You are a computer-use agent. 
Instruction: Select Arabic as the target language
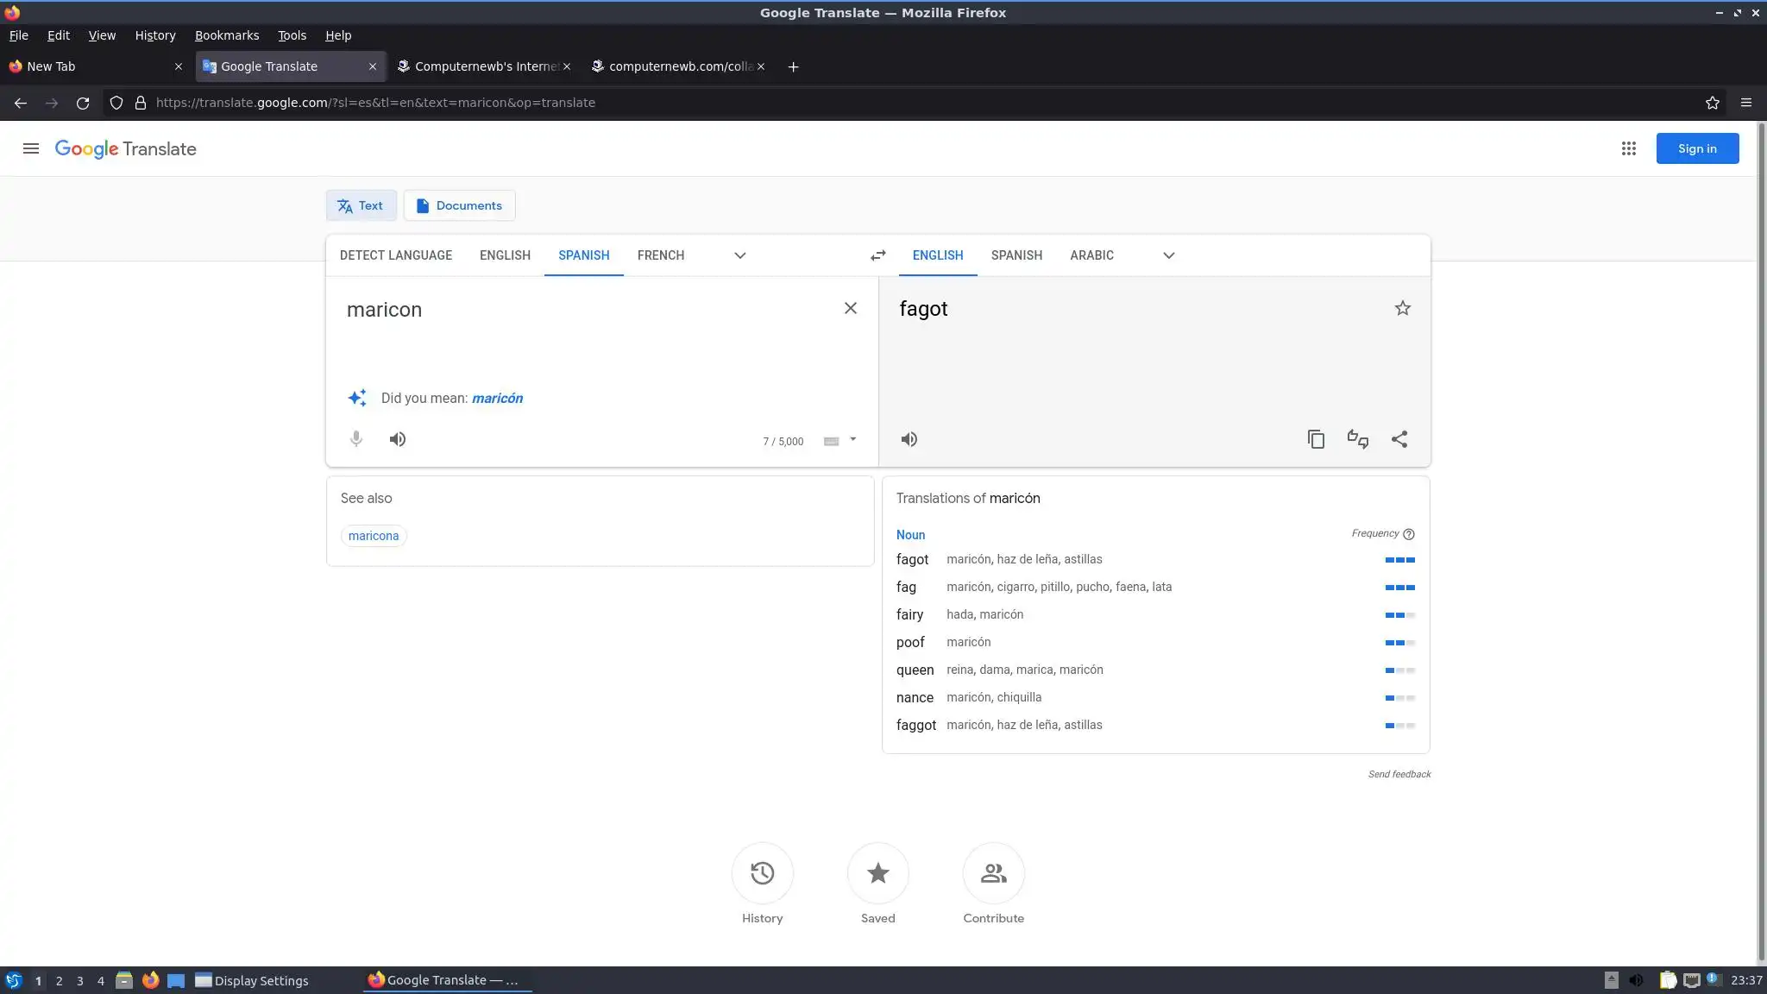(x=1091, y=255)
